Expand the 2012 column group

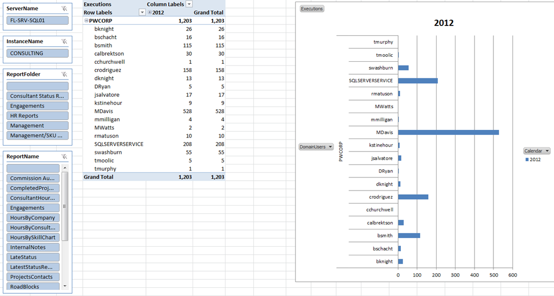(150, 12)
